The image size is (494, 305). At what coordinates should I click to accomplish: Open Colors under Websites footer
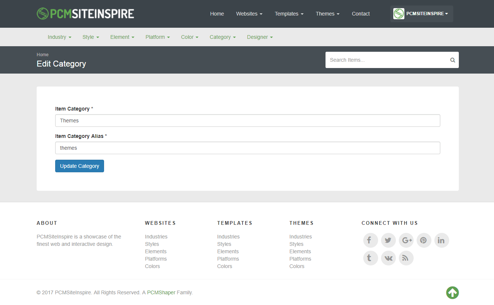[x=153, y=266]
